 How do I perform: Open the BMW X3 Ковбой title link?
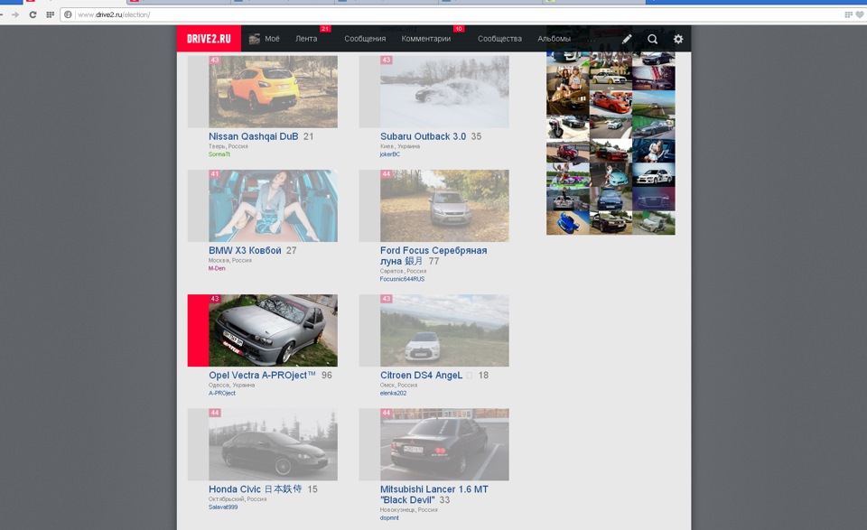[x=245, y=250]
